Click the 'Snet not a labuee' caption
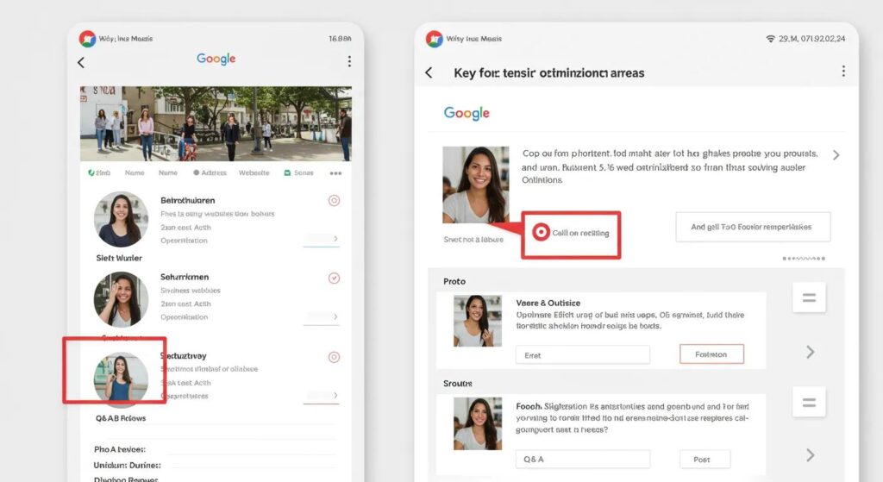Screen dimensions: 883x482 coord(473,240)
